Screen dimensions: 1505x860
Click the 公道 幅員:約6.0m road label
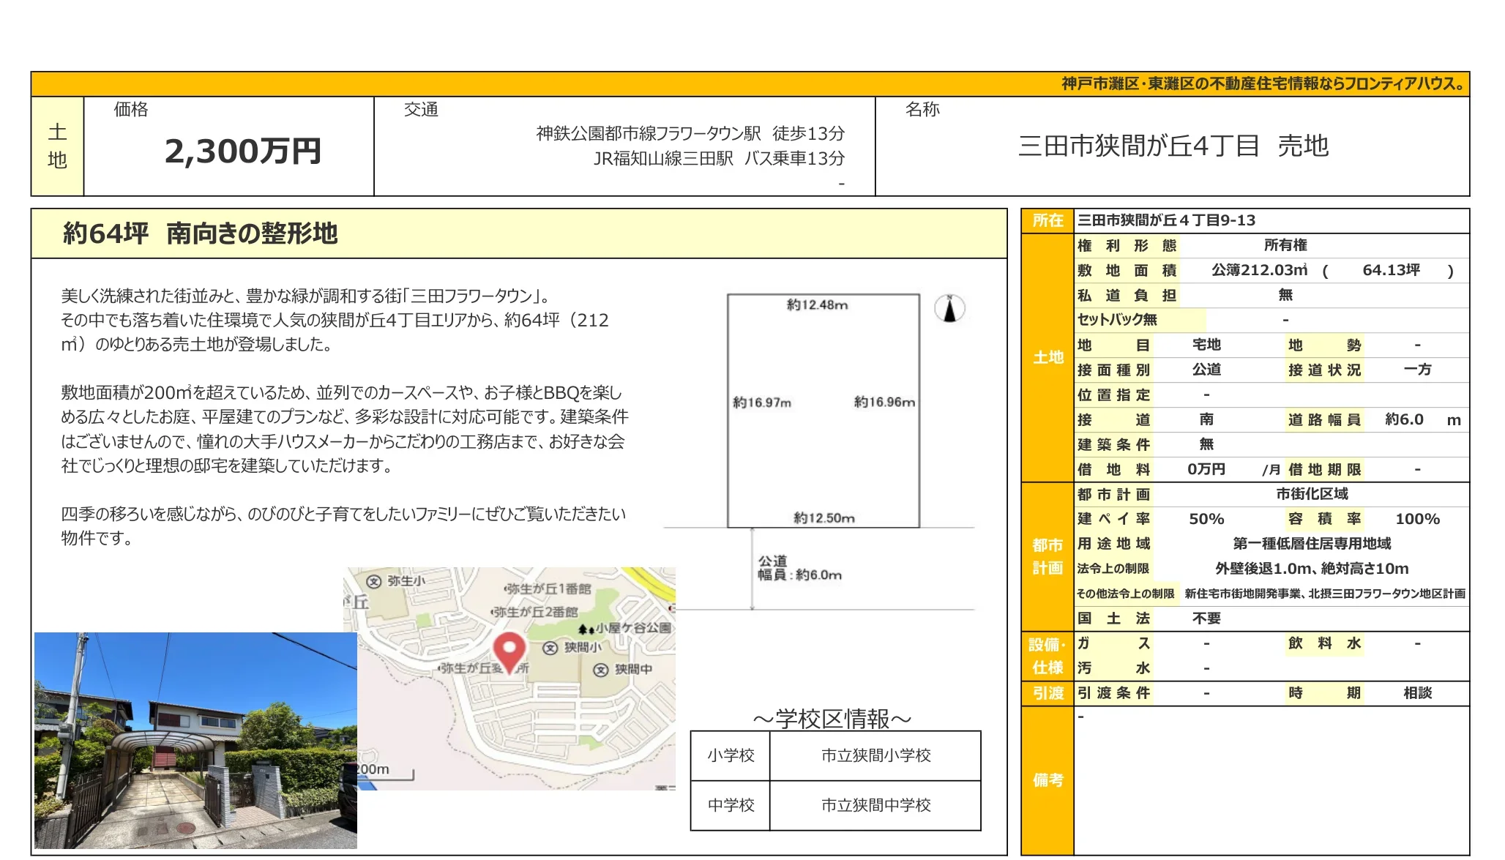coord(799,568)
